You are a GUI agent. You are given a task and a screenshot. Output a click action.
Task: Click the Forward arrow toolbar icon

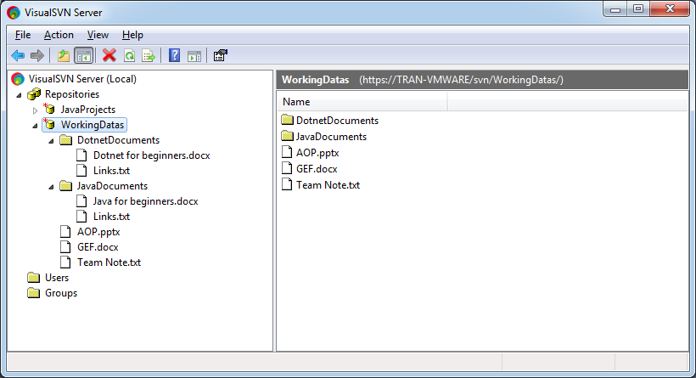(37, 55)
